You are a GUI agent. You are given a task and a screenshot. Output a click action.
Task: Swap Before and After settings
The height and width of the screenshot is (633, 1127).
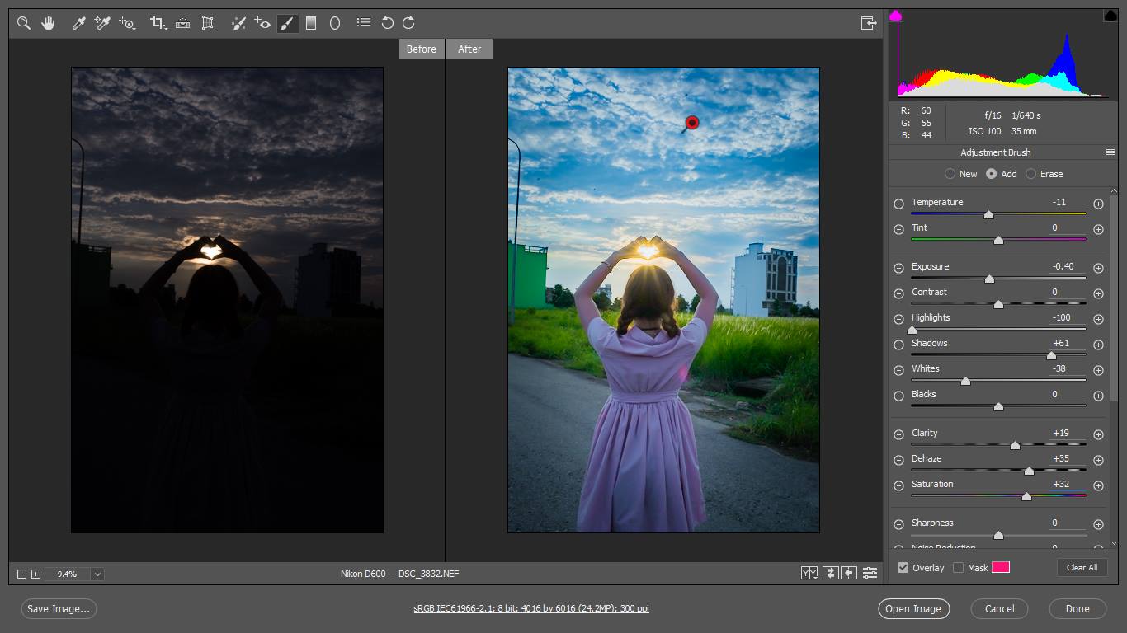click(x=830, y=573)
